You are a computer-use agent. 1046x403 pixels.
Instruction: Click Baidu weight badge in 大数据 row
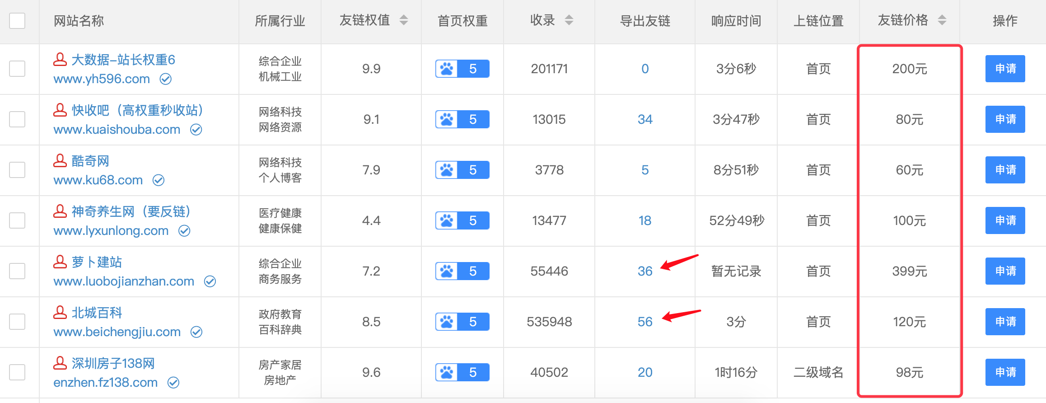[x=462, y=69]
